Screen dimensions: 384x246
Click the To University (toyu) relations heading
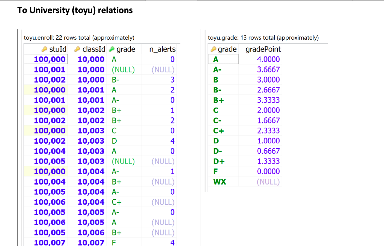pos(75,11)
